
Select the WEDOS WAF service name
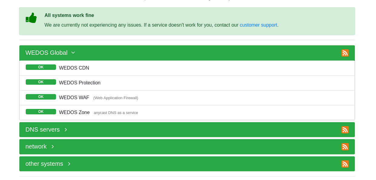[x=74, y=97]
